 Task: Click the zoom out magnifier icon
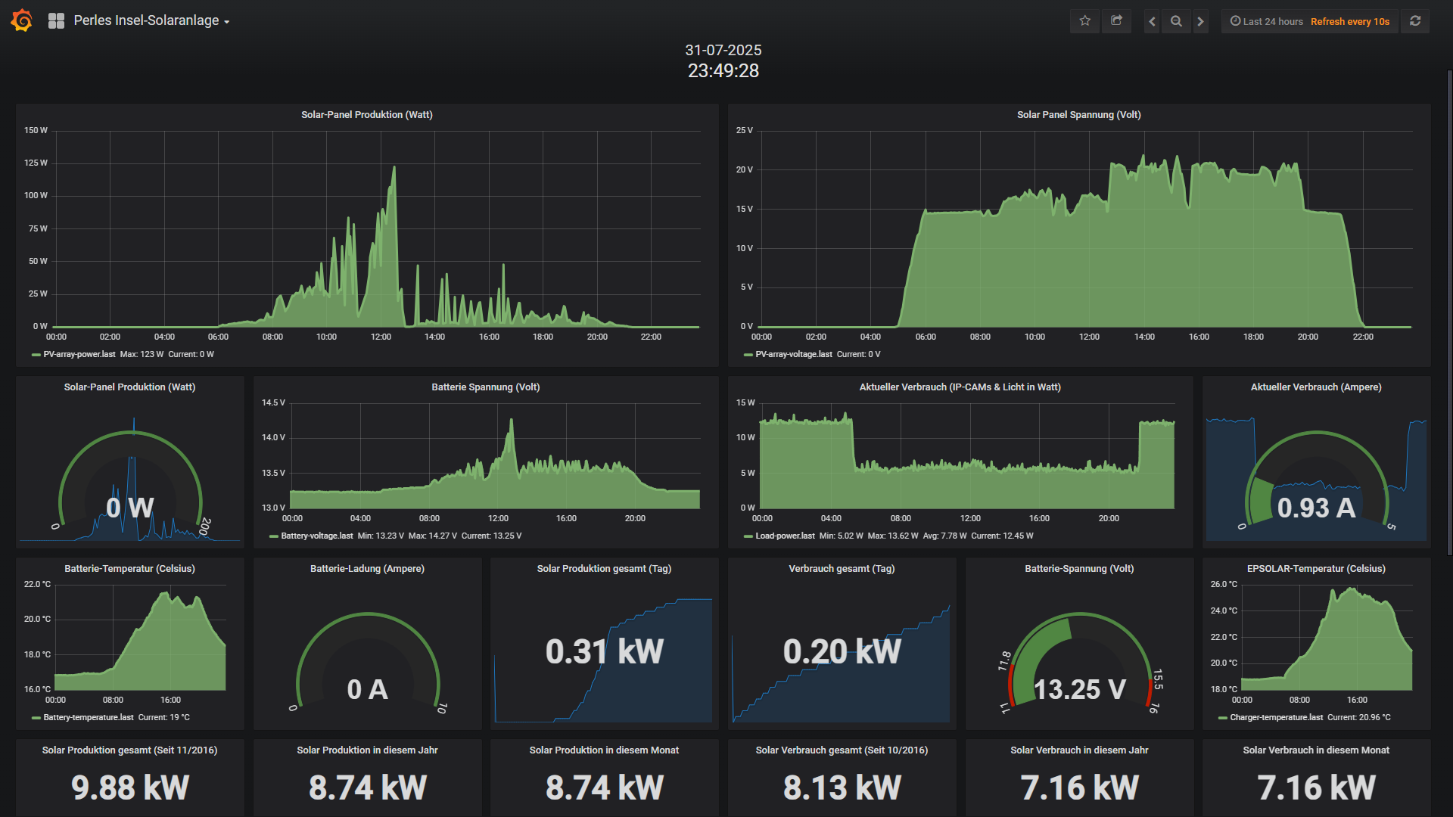coord(1176,22)
